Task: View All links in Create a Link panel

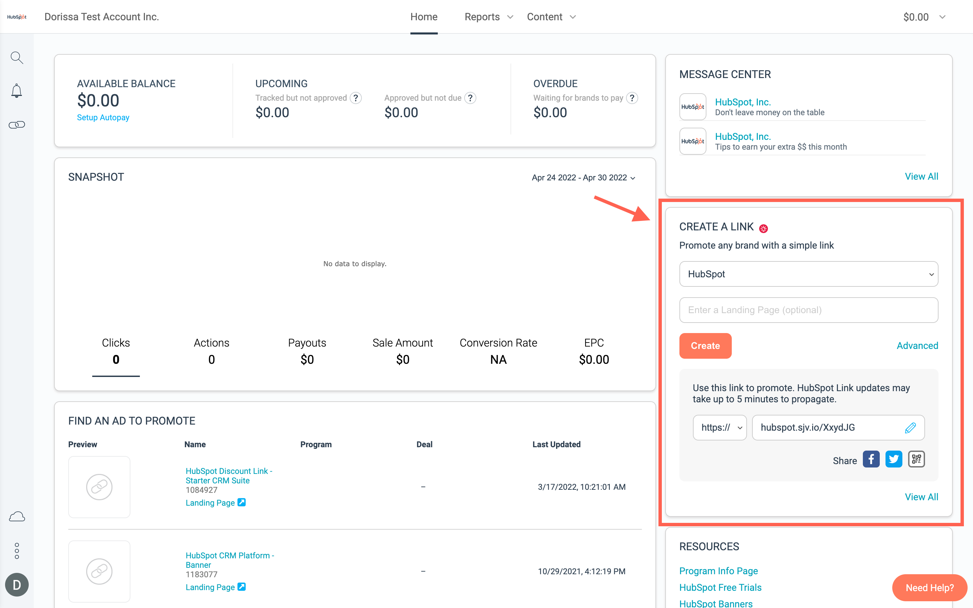Action: pos(921,497)
